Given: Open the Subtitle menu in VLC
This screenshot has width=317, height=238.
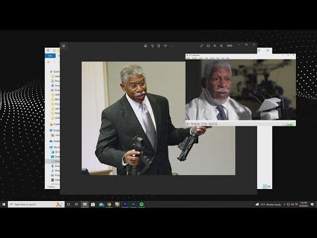Looking at the screenshot, I should pos(212,58).
